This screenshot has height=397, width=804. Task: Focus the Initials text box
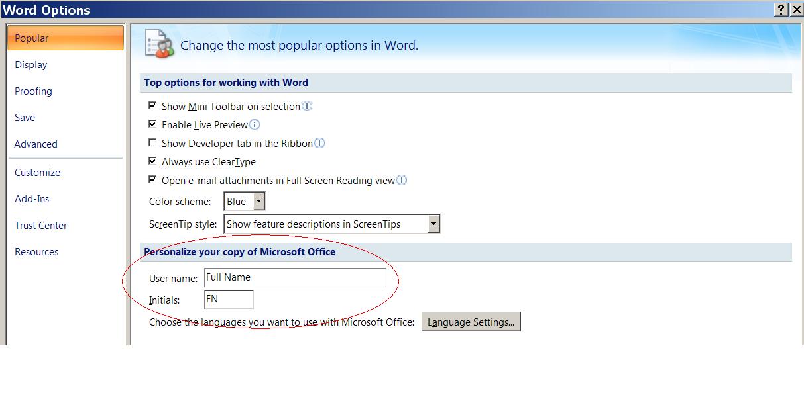pyautogui.click(x=229, y=300)
